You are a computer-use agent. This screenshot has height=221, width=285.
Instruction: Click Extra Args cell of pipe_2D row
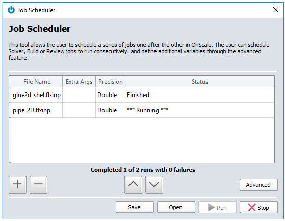tap(79, 110)
